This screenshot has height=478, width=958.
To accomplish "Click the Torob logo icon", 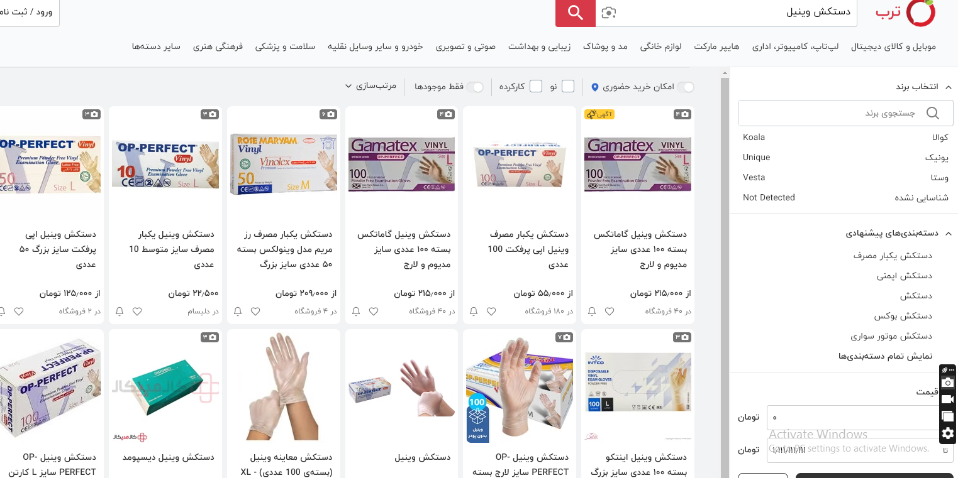I will point(921,13).
